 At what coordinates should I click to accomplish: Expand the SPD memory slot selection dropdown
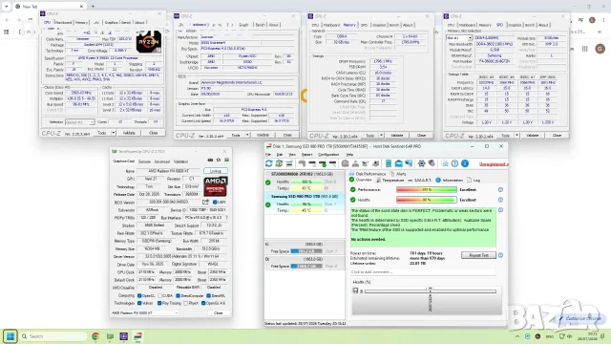pyautogui.click(x=459, y=38)
